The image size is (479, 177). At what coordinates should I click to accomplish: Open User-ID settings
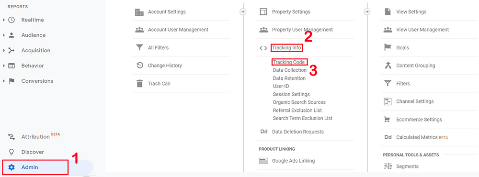(281, 87)
